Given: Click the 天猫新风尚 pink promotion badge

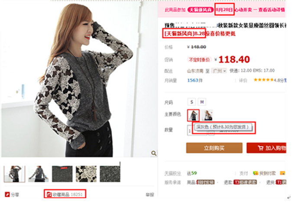Looking at the screenshot, I should pos(201,10).
